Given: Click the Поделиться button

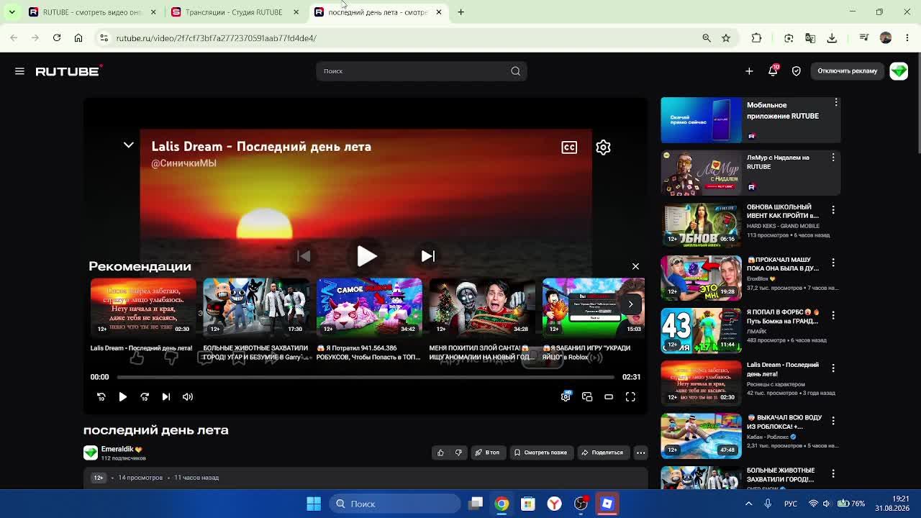Looking at the screenshot, I should [x=602, y=453].
